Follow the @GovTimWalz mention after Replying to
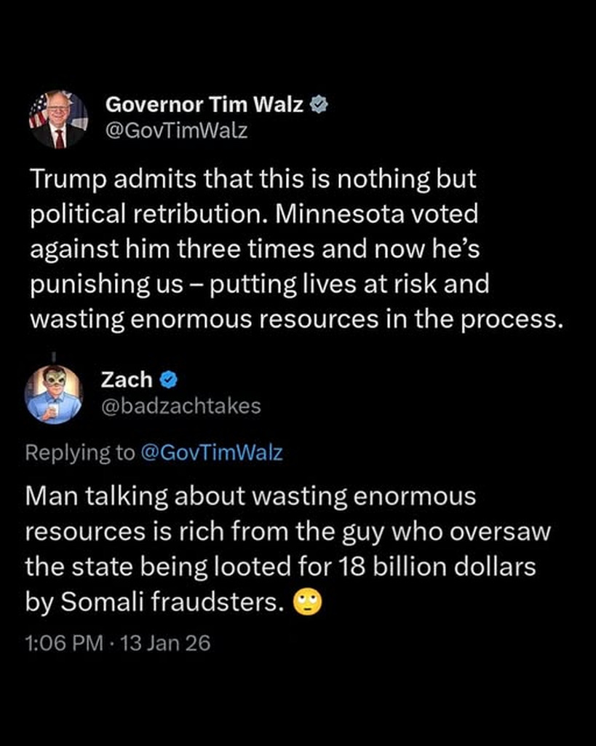596x746 pixels. [x=211, y=452]
